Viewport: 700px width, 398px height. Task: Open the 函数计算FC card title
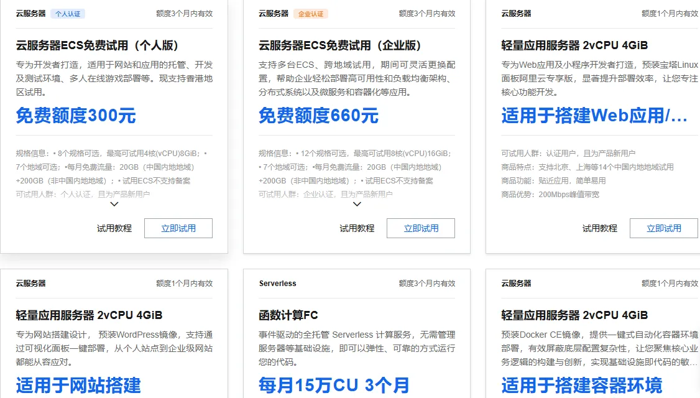pos(288,316)
